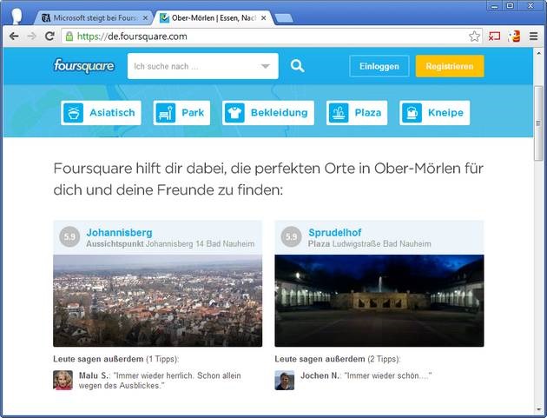Bookmark page with the star icon
The image size is (547, 418).
pyautogui.click(x=474, y=36)
